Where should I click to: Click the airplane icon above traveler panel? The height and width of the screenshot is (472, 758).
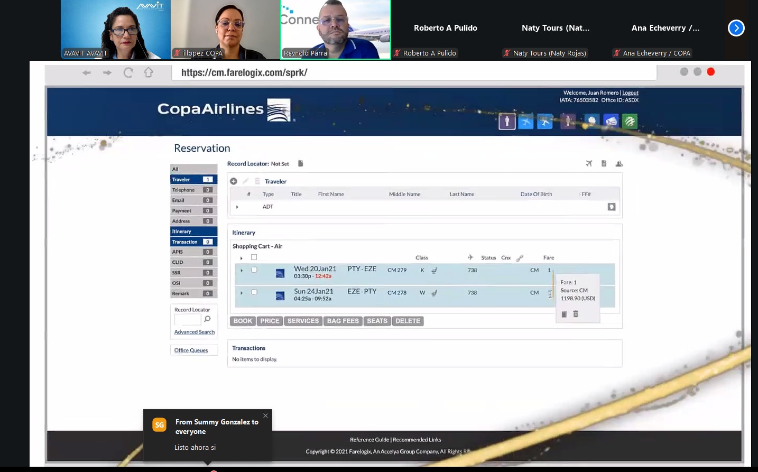point(589,164)
